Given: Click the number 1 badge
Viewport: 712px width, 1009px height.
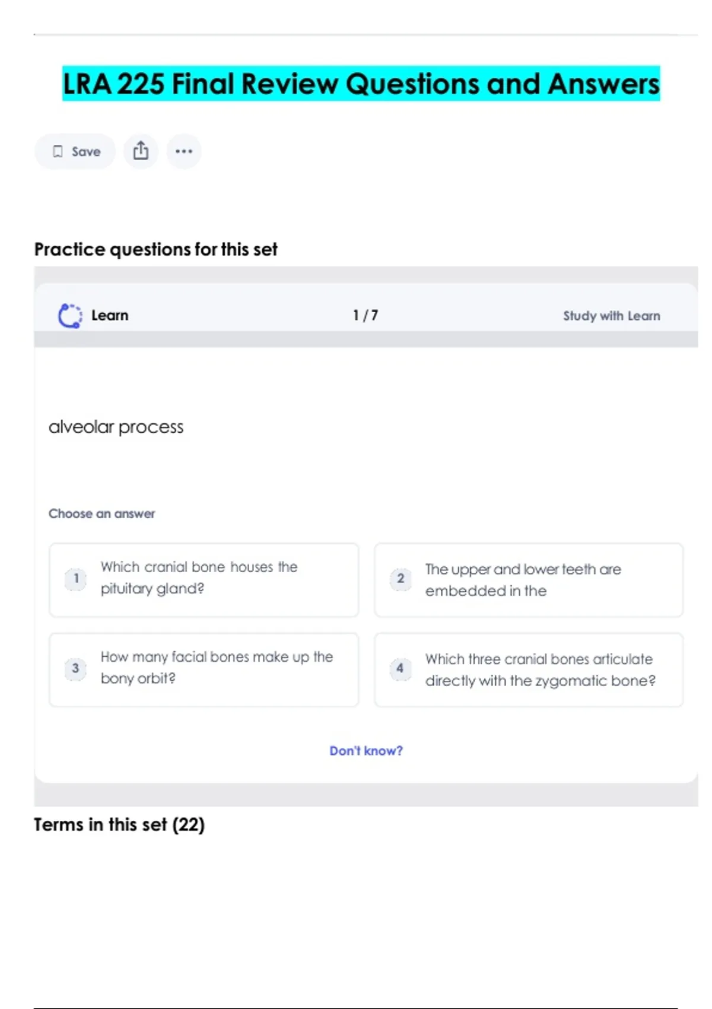Looking at the screenshot, I should (76, 579).
